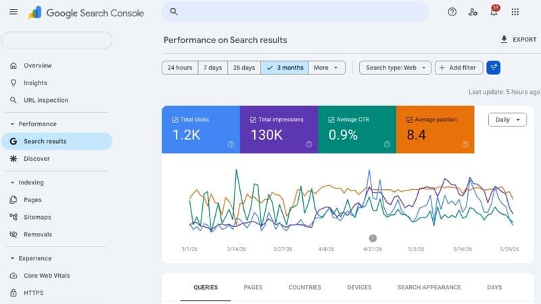
Task: Select the 28 days date range
Action: point(244,68)
